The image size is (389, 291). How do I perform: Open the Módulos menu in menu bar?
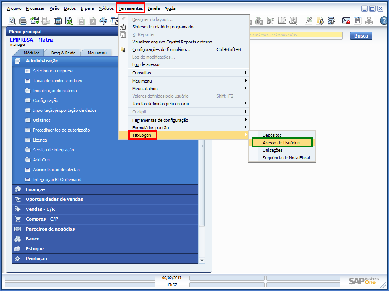coord(106,8)
